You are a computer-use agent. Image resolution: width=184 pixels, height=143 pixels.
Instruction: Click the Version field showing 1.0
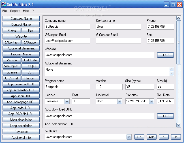click(109, 87)
